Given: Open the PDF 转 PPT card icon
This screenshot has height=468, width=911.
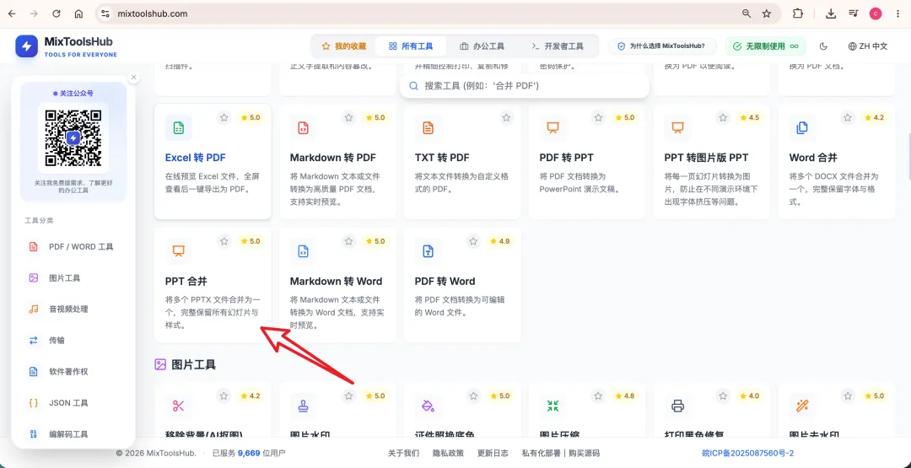Looking at the screenshot, I should (x=553, y=127).
